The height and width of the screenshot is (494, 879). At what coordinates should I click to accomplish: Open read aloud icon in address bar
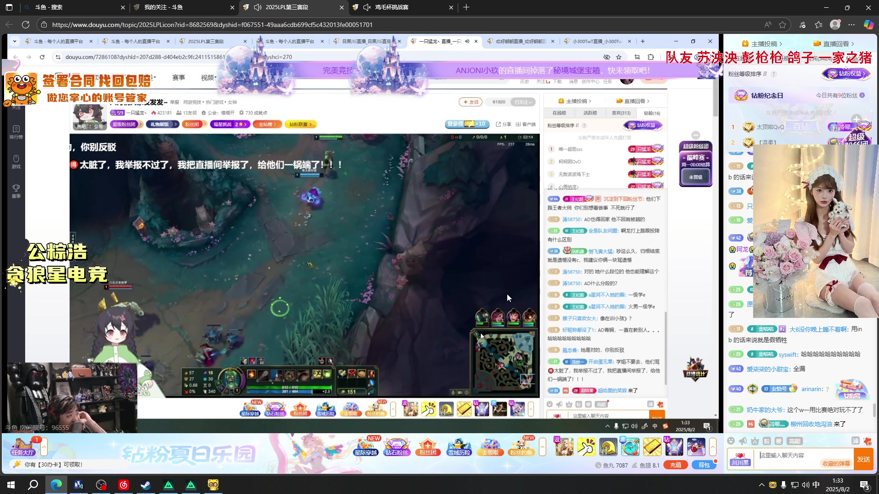pos(768,25)
